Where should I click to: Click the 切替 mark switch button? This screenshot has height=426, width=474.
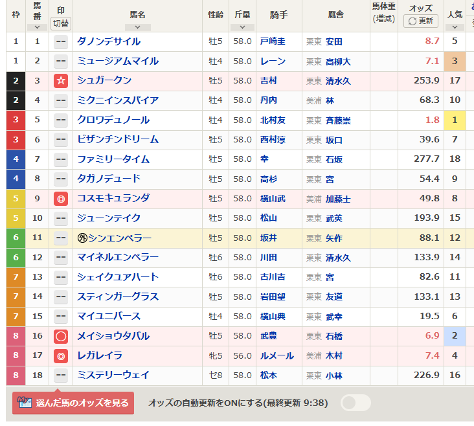pyautogui.click(x=61, y=23)
